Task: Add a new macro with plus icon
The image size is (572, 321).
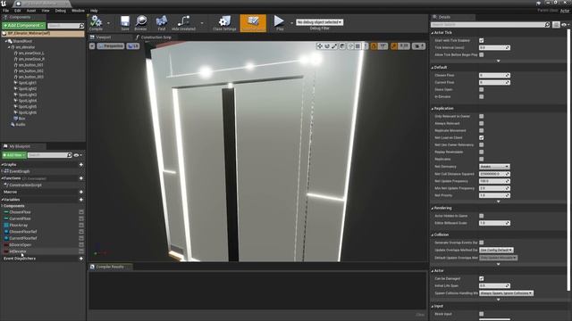Action: (81, 192)
